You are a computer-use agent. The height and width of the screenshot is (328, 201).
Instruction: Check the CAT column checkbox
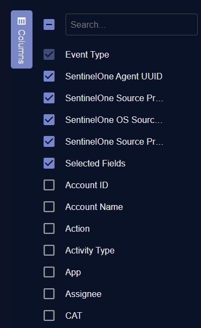point(49,315)
